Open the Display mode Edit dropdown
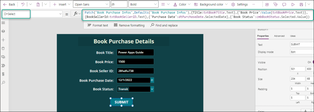 [302, 52]
